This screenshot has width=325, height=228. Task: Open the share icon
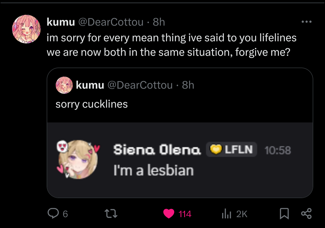(306, 214)
